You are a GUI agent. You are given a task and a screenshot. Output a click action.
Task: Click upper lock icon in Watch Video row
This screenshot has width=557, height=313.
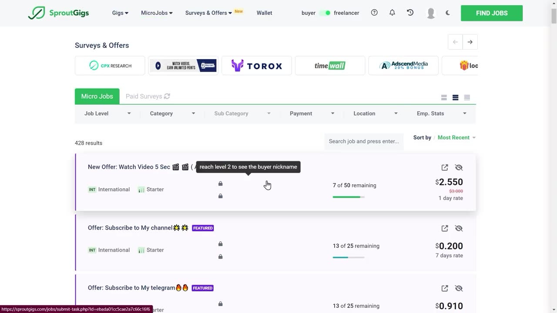[220, 183]
